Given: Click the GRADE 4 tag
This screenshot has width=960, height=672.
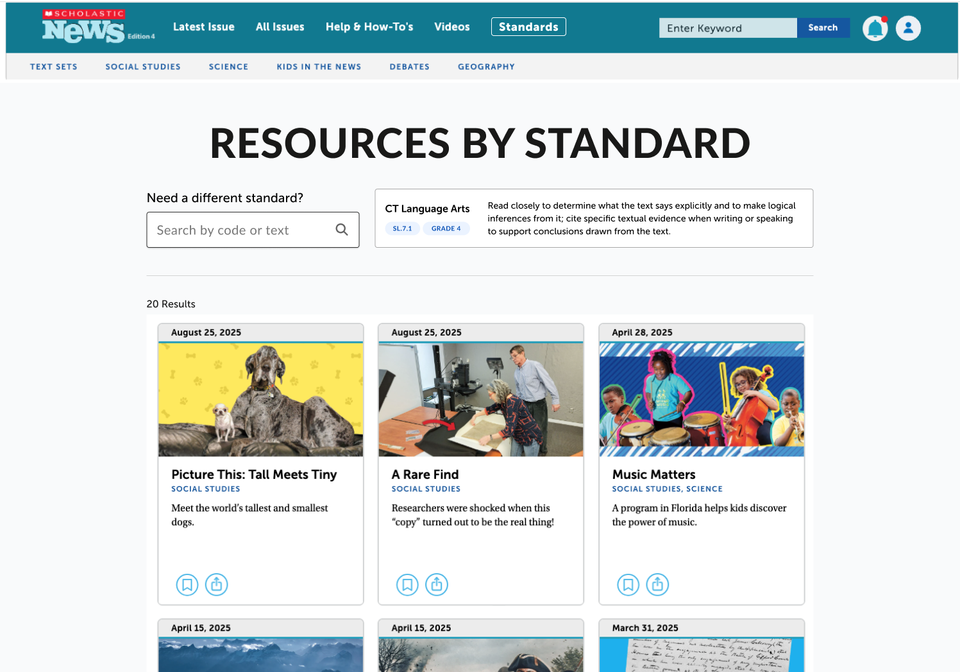Looking at the screenshot, I should 446,228.
